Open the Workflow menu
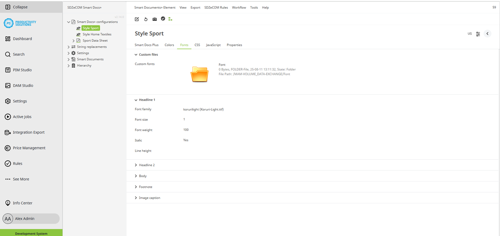This screenshot has width=500, height=236. point(239,7)
